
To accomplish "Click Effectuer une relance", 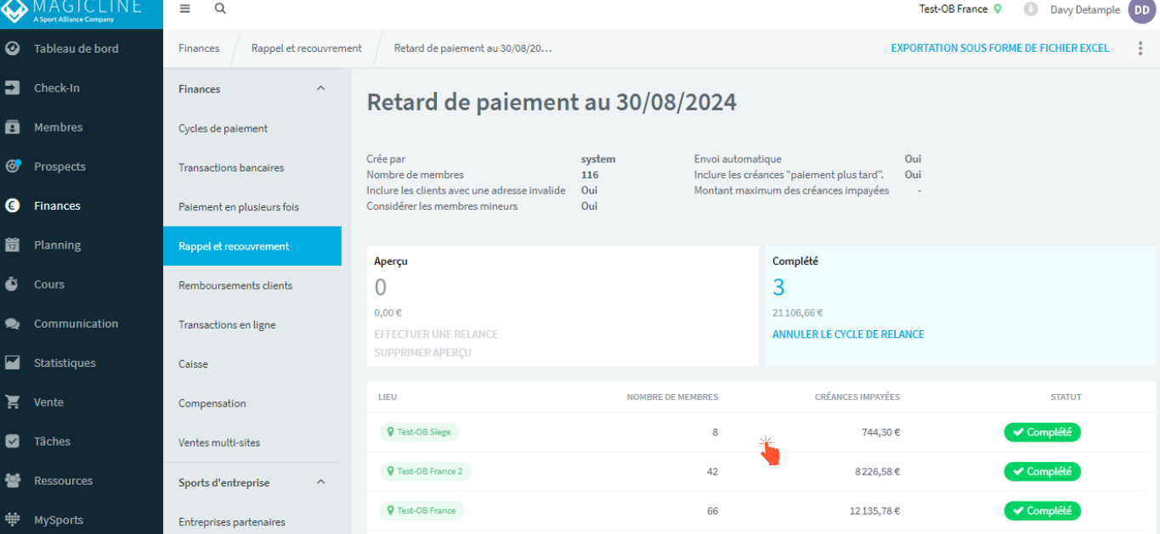I will pyautogui.click(x=436, y=334).
